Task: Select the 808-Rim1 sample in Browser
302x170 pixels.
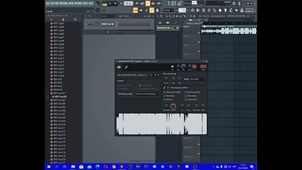Action: (58, 79)
